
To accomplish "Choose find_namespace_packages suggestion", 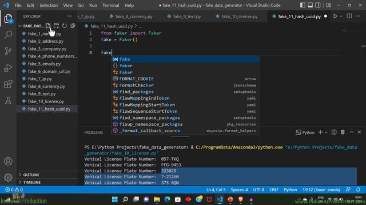I will click(x=185, y=118).
